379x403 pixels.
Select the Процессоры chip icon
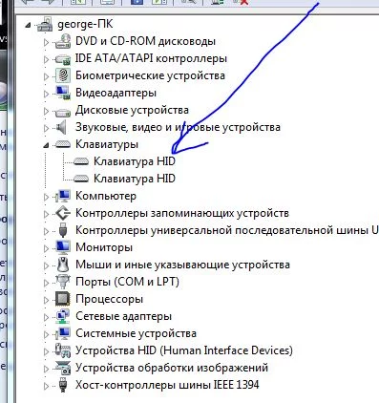tap(63, 299)
